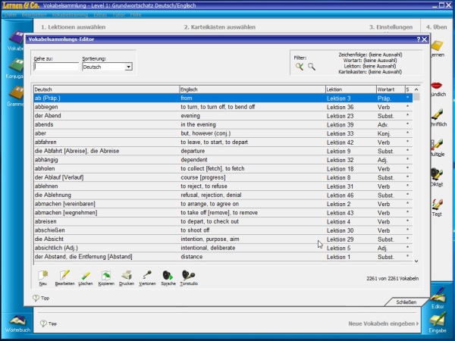Click the Vertonen microphone icon
The image size is (455, 341).
[x=147, y=275]
